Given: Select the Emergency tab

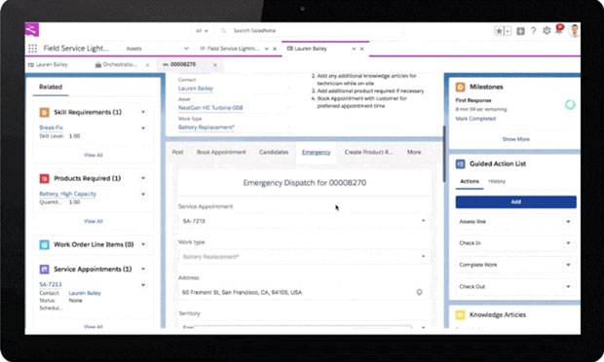Looking at the screenshot, I should pyautogui.click(x=317, y=153).
